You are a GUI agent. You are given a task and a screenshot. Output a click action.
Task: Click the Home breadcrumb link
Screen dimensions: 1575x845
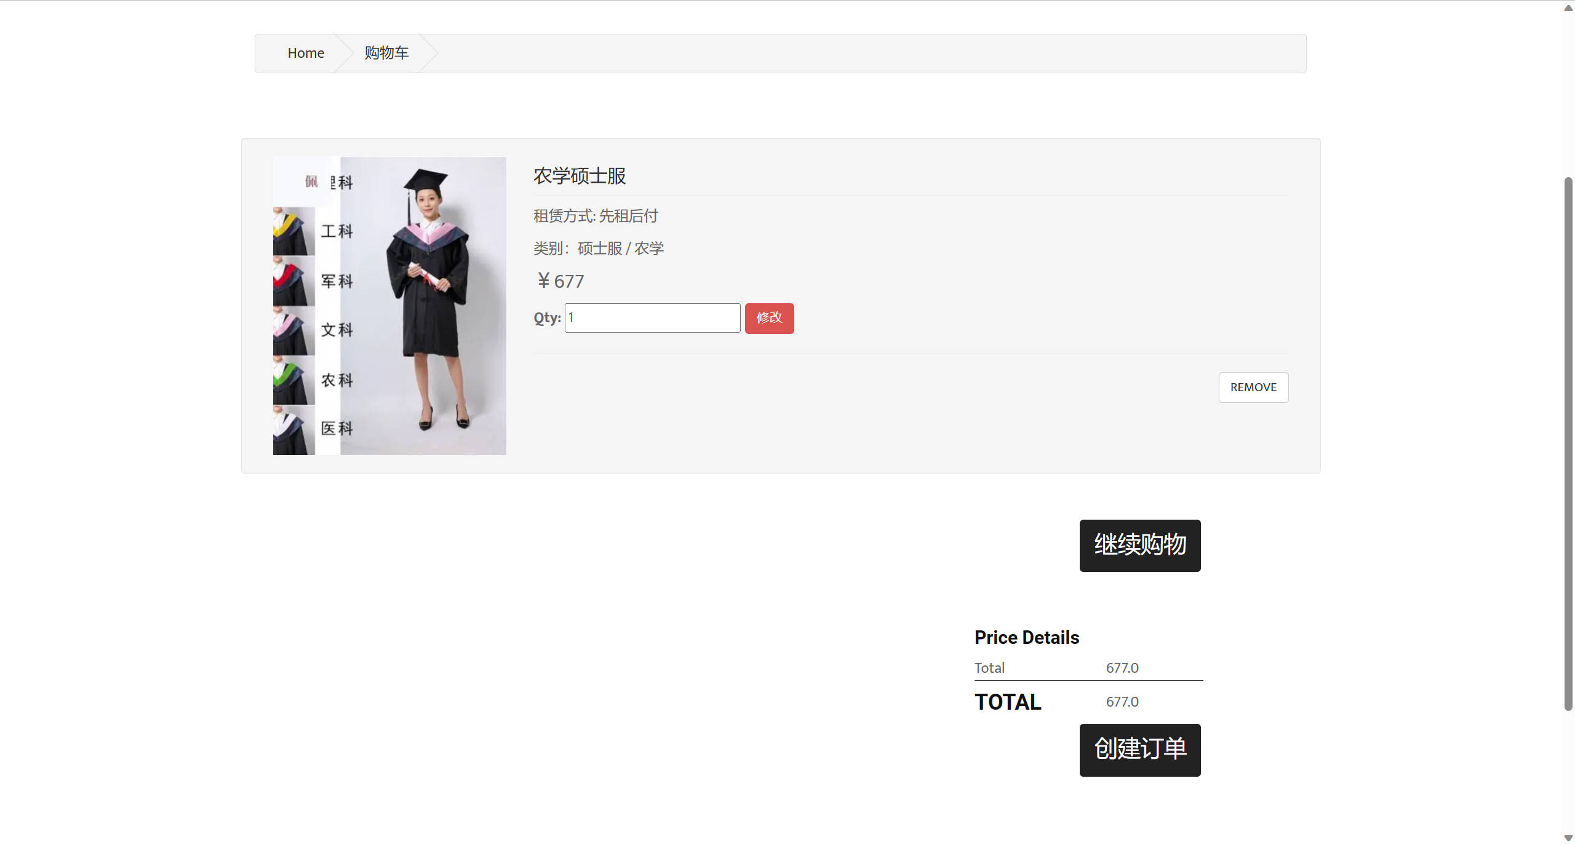point(306,53)
